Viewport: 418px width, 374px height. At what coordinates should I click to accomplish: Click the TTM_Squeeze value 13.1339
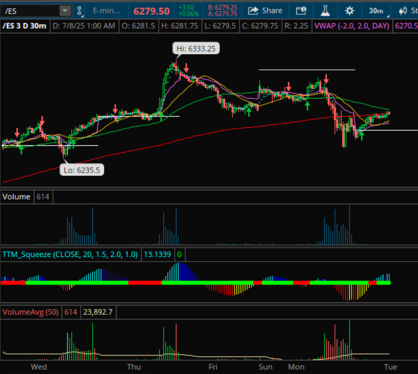click(157, 255)
